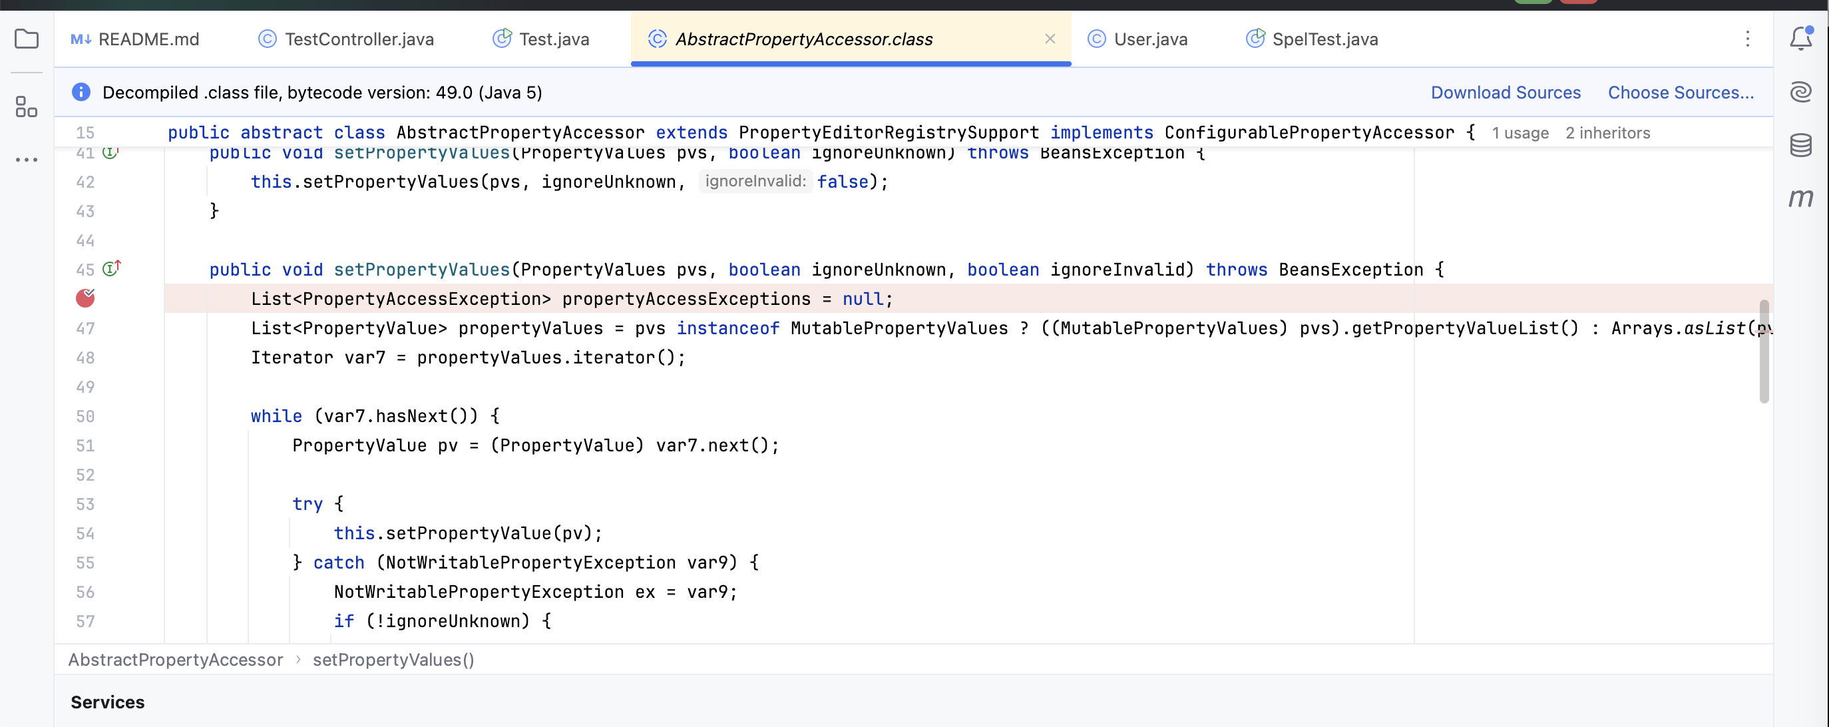Open the AI Assistant spiral icon
This screenshot has height=727, width=1829.
point(1800,93)
